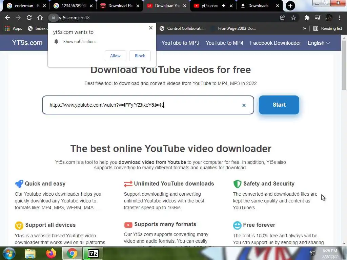Click the Unlimited YouTube downloads arrows icon
The width and height of the screenshot is (347, 260).
[x=128, y=184]
